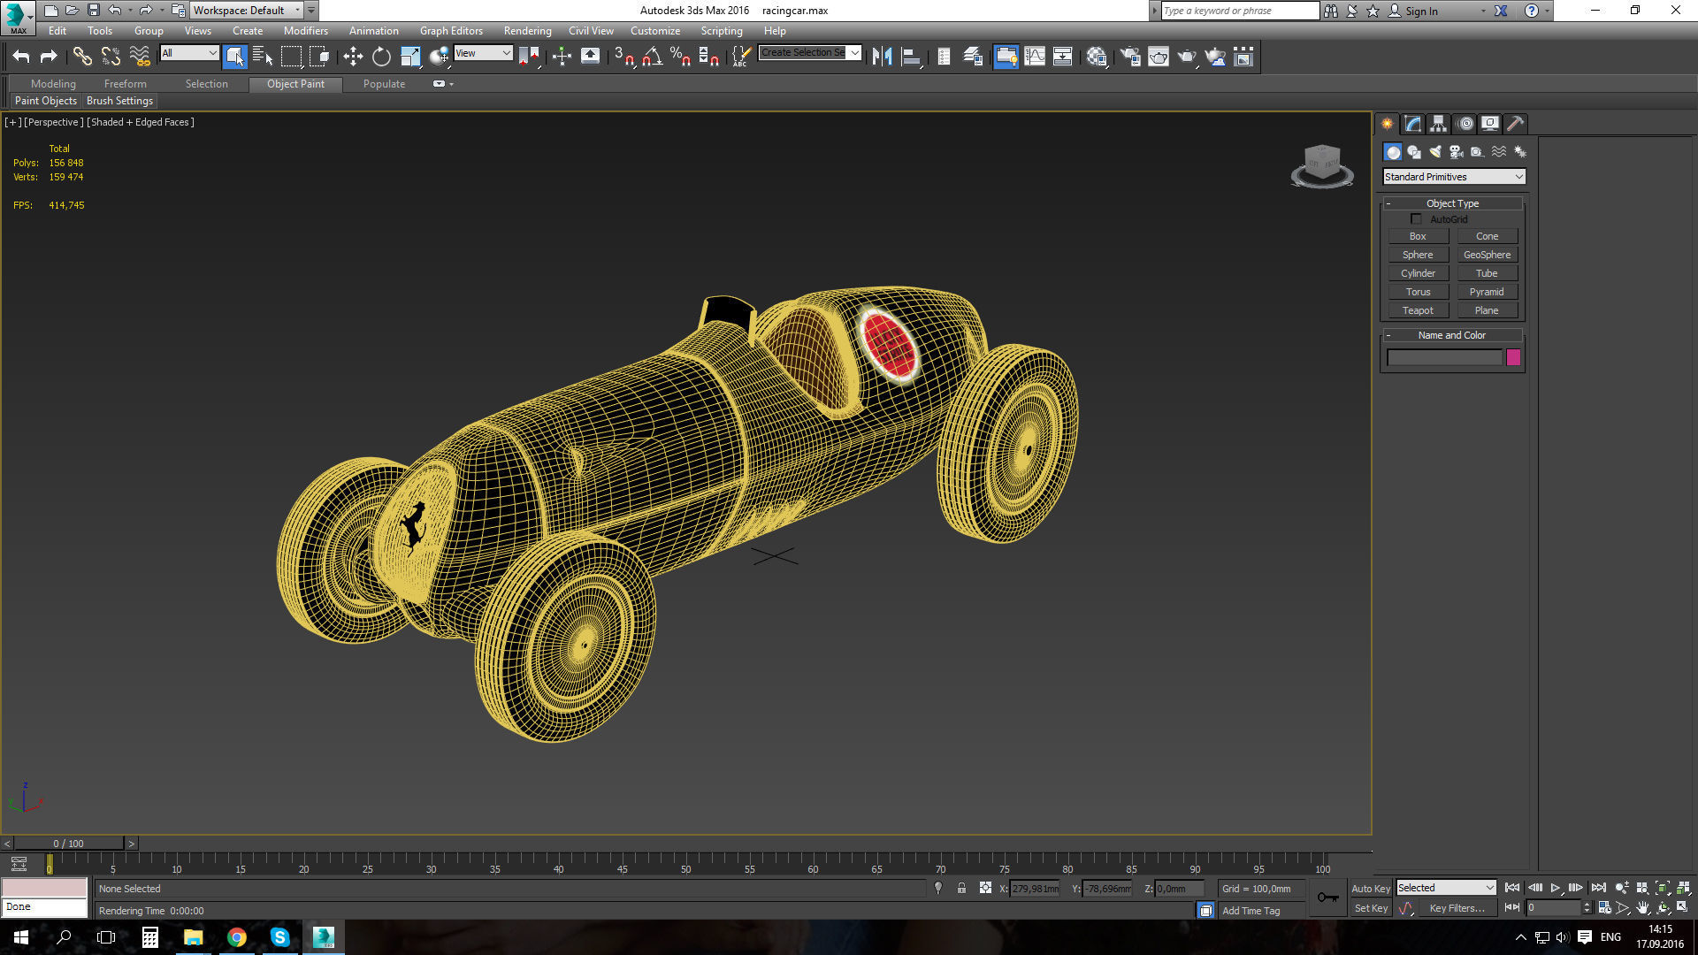1698x955 pixels.
Task: Collapse the Name and Color rollout
Action: coord(1452,335)
